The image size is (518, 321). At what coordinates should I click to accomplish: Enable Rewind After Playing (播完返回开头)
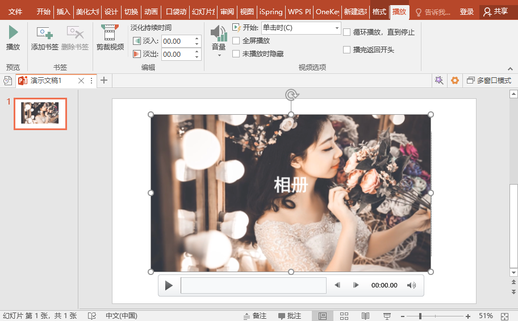click(346, 49)
